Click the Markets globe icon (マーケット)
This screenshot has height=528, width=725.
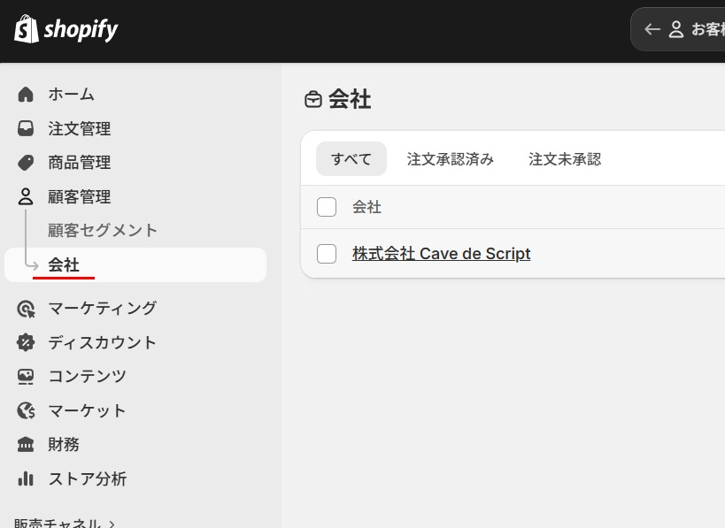tap(26, 410)
